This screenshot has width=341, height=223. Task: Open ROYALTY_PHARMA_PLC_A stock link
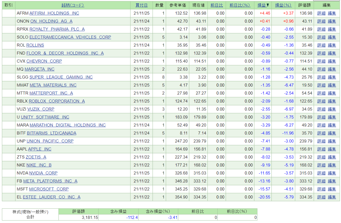(57, 29)
